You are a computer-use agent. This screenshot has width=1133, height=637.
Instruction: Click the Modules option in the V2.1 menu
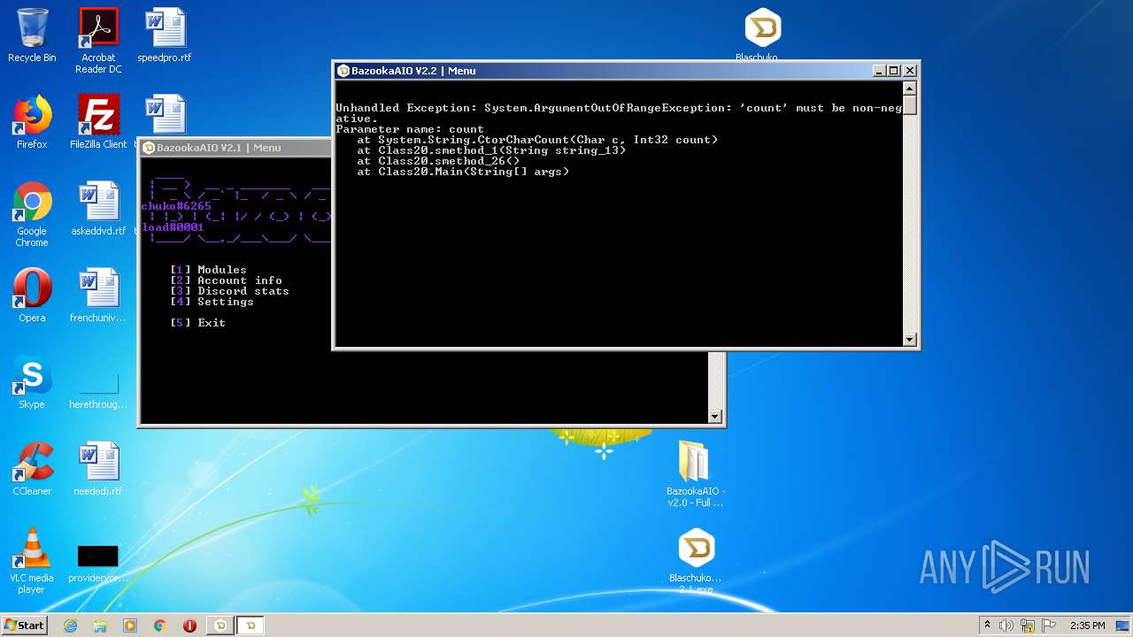(x=208, y=270)
